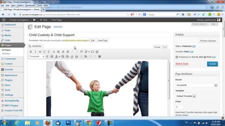Open Firefox Bookmarks menu

[x=30, y=6]
